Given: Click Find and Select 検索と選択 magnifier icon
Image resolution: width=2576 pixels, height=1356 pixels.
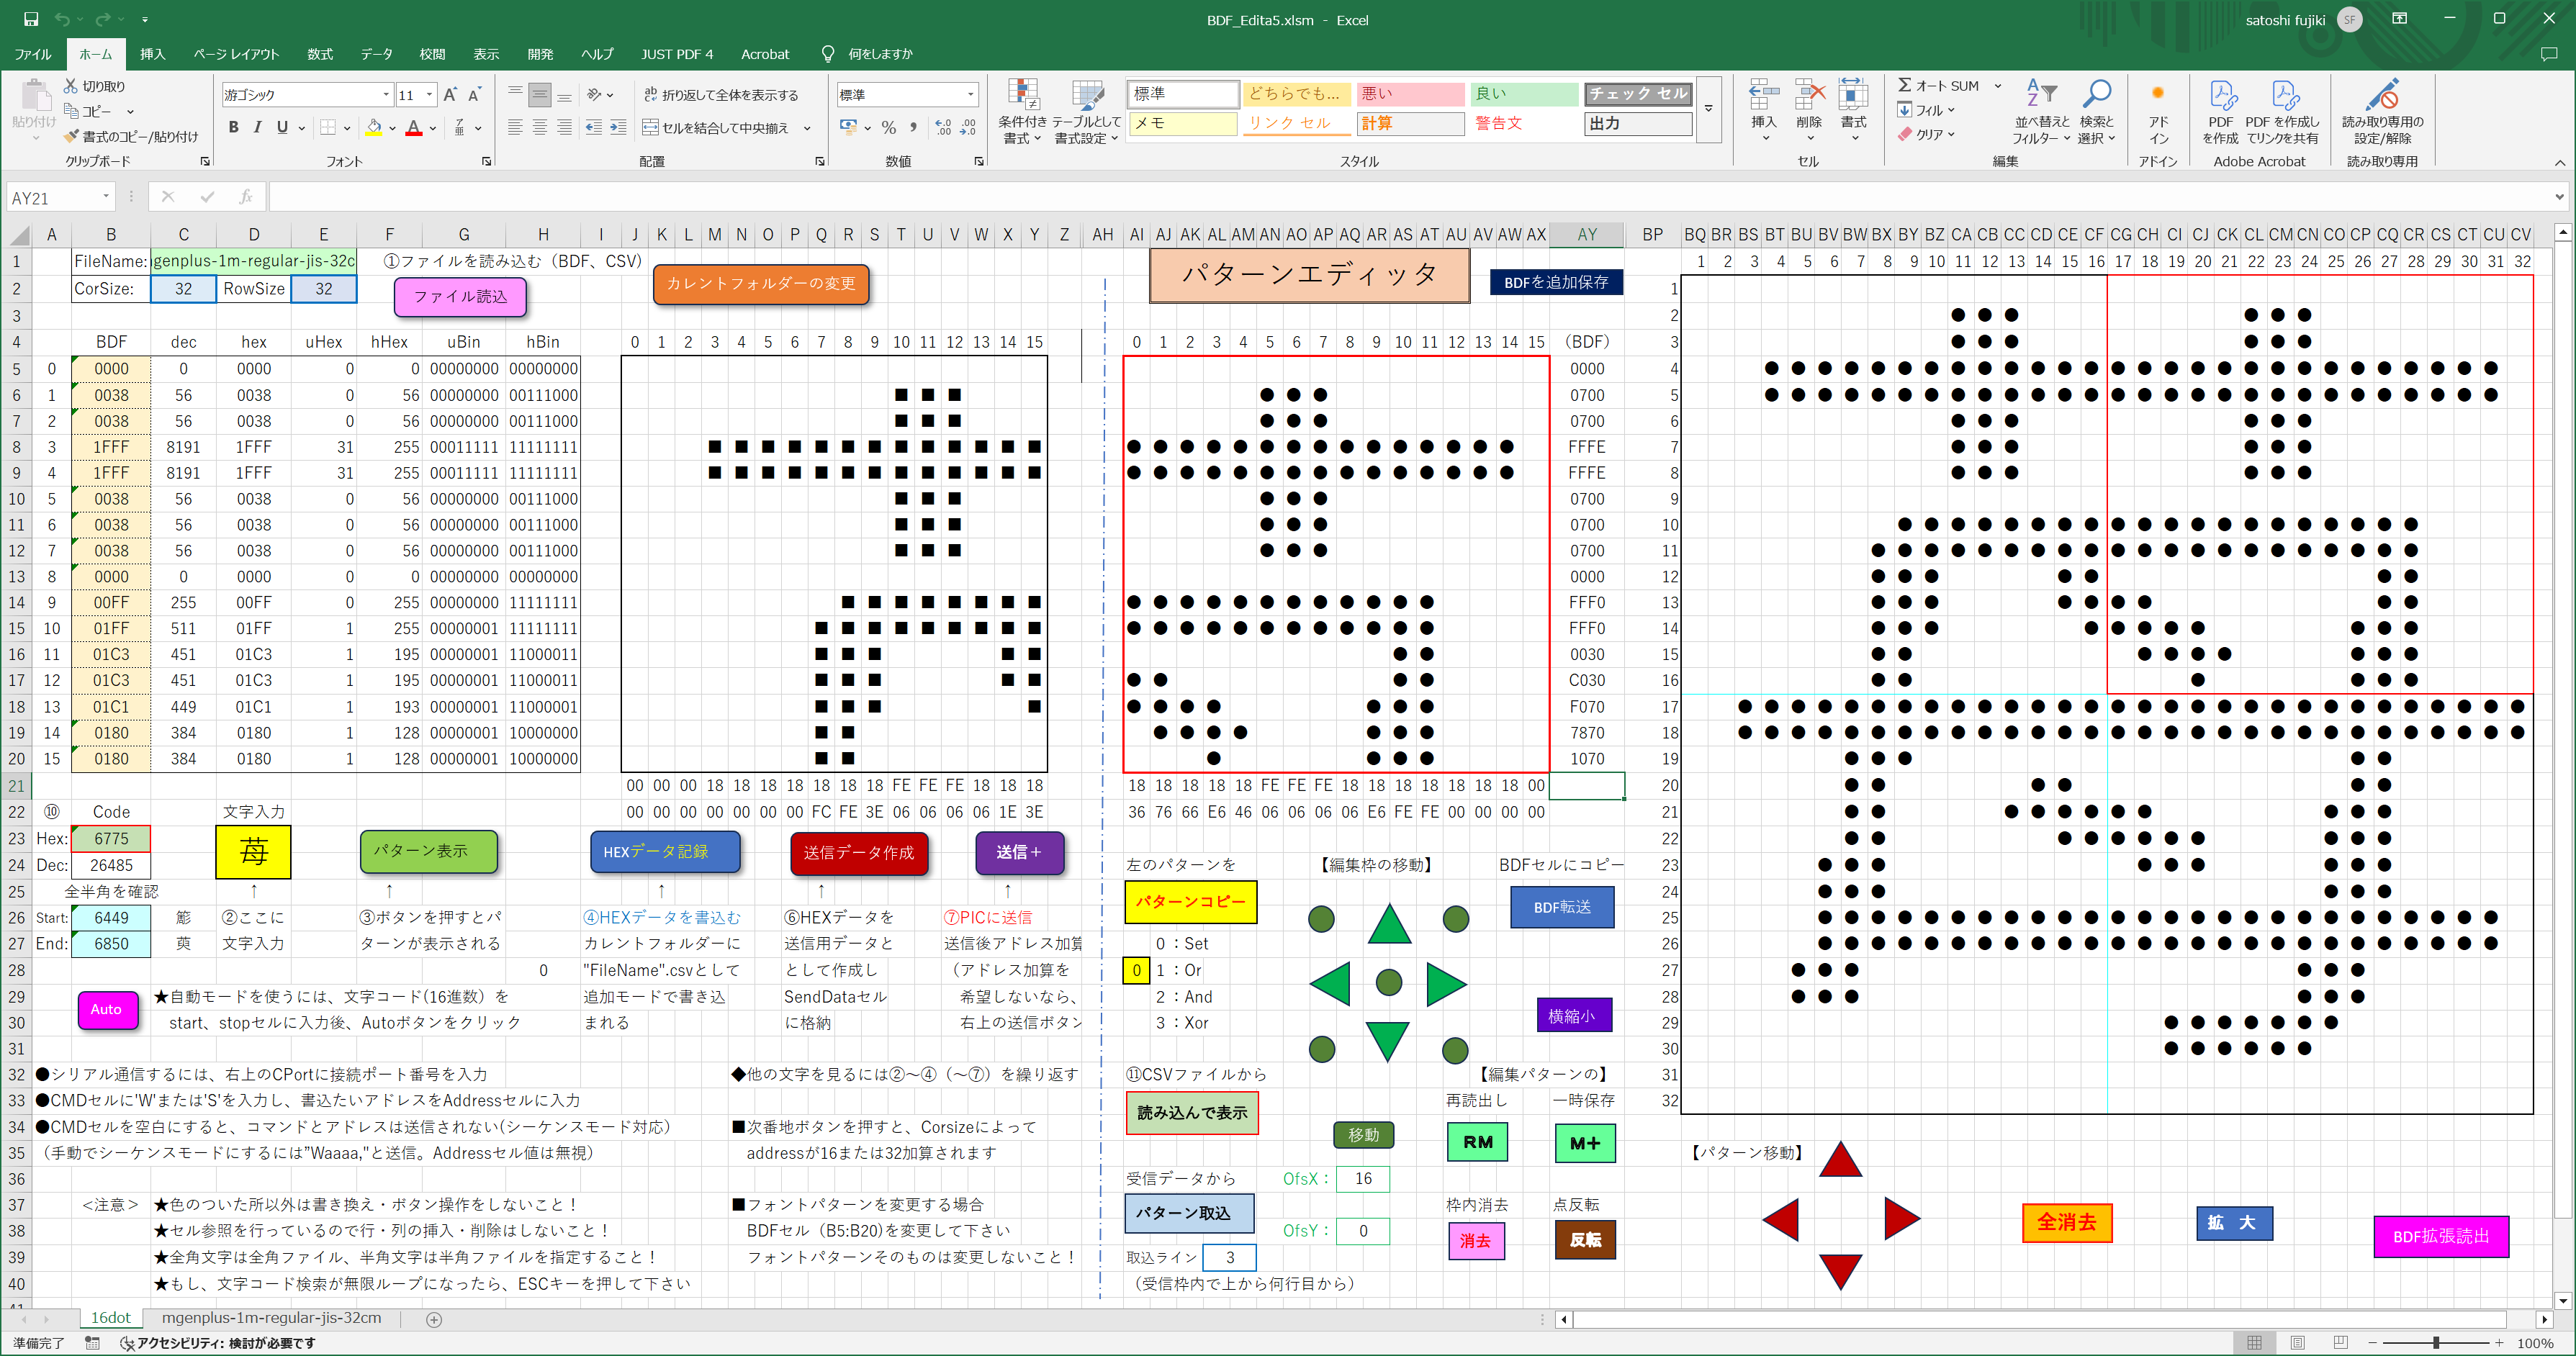Looking at the screenshot, I should [x=2096, y=95].
